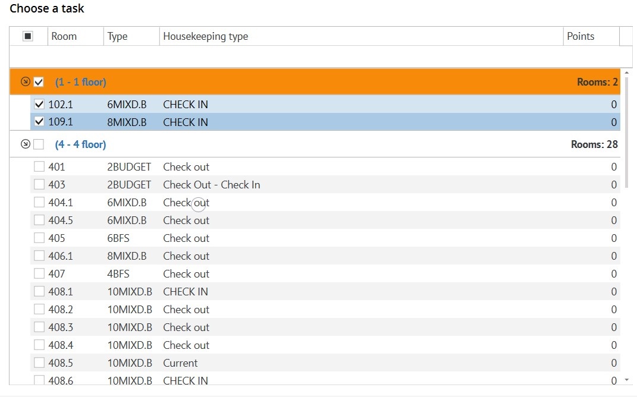The image size is (637, 397).
Task: Select room number 102.1 text
Action: click(x=61, y=105)
